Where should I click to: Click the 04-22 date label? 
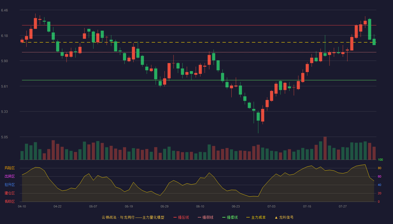(58, 206)
